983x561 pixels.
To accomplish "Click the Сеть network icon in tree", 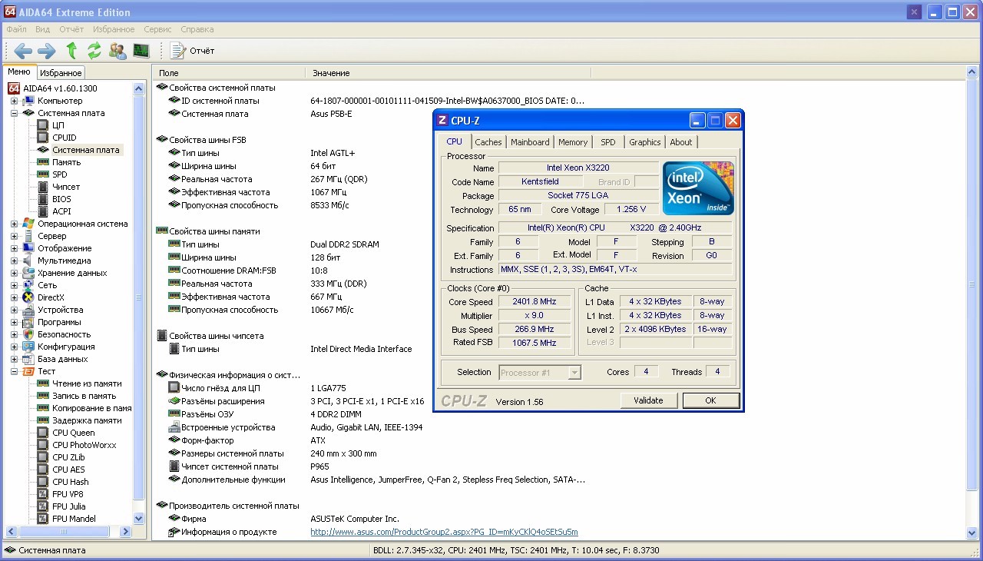I will pyautogui.click(x=28, y=285).
